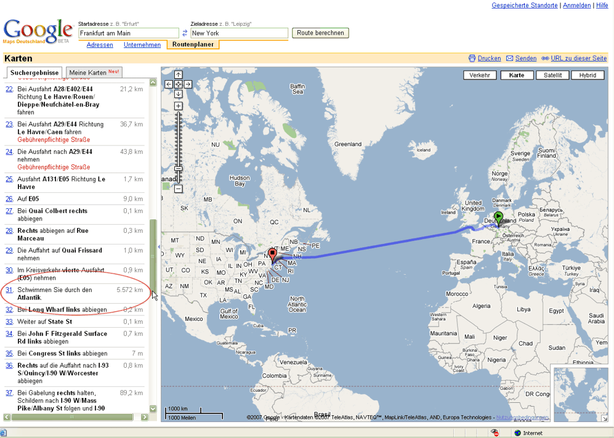The image size is (614, 438).
Task: Click the green start marker on Germany
Action: tap(498, 219)
